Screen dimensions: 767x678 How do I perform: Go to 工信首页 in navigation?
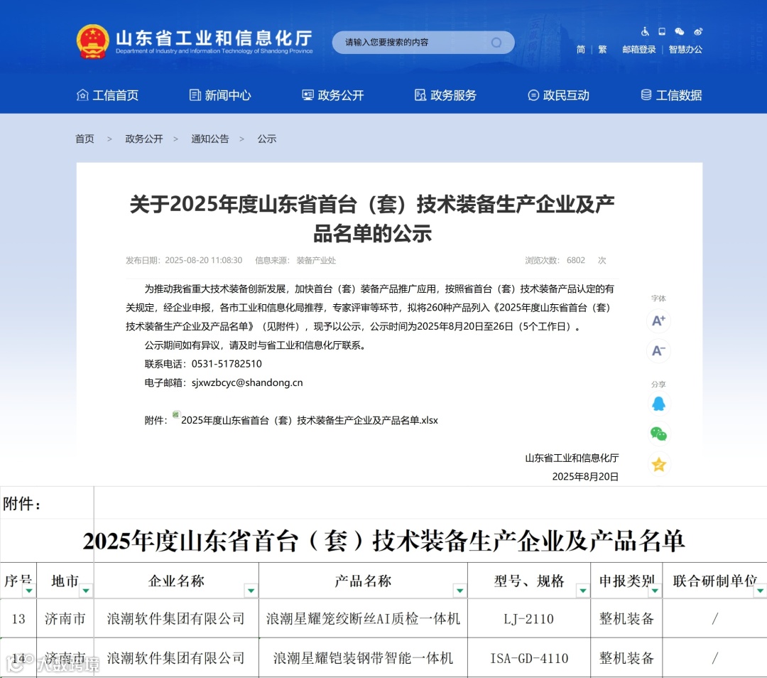coord(108,95)
